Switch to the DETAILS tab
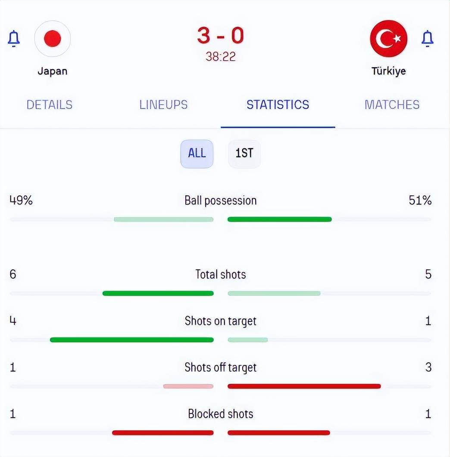The width and height of the screenshot is (450, 457). click(49, 105)
